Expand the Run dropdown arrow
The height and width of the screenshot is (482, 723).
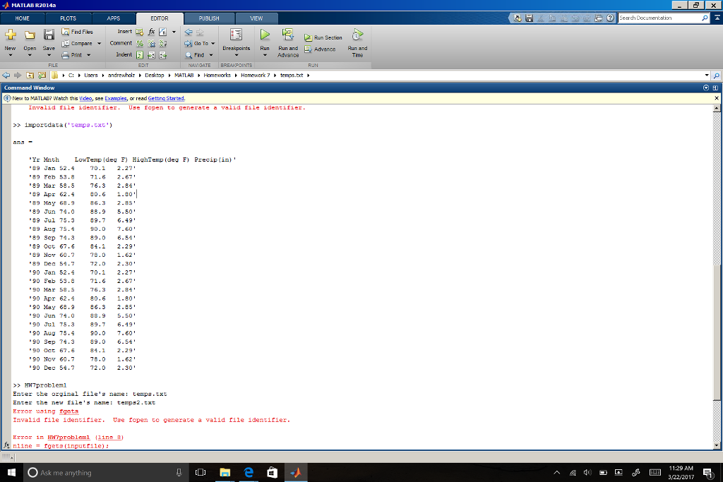265,55
